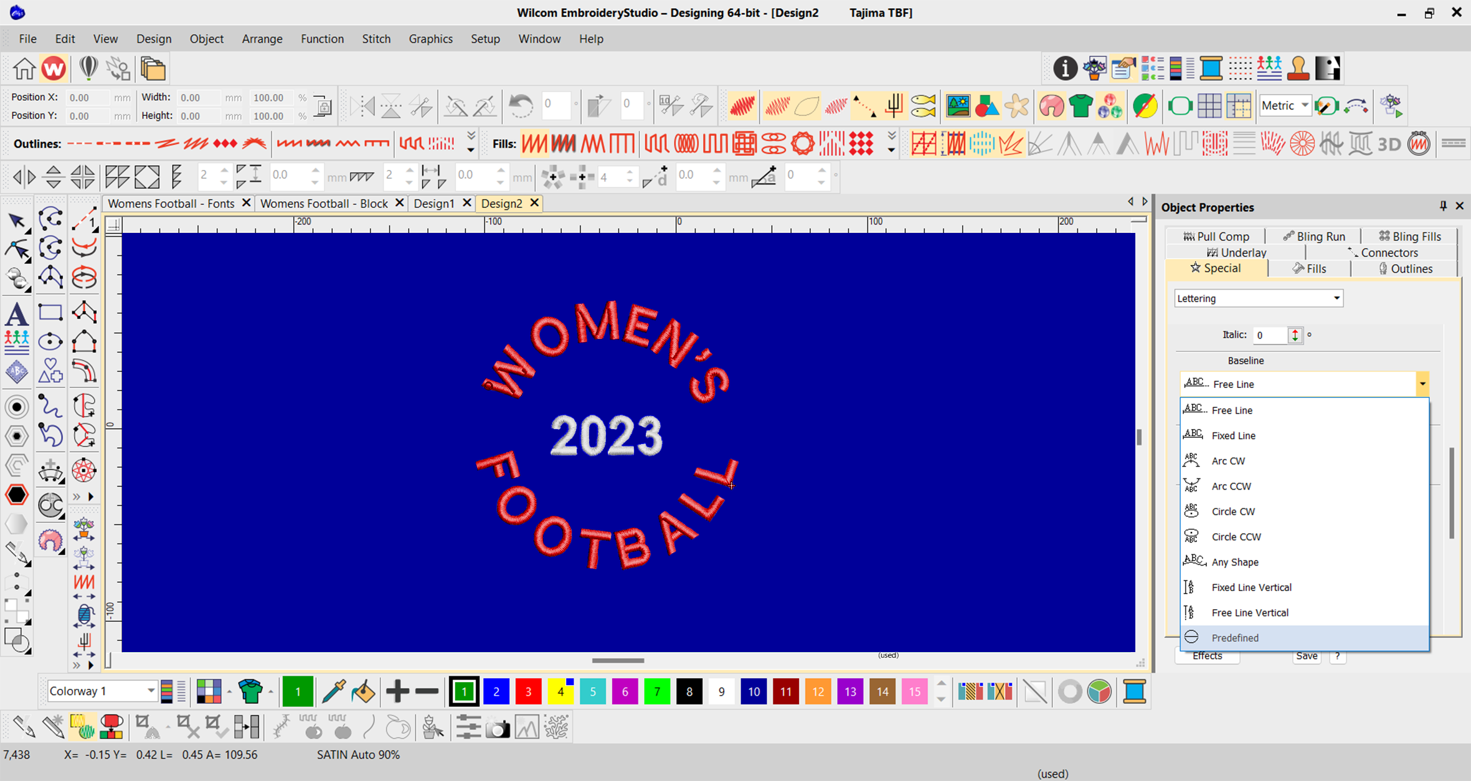The height and width of the screenshot is (781, 1471).
Task: Open the Lettering type dropdown in Object Properties
Action: point(1336,298)
